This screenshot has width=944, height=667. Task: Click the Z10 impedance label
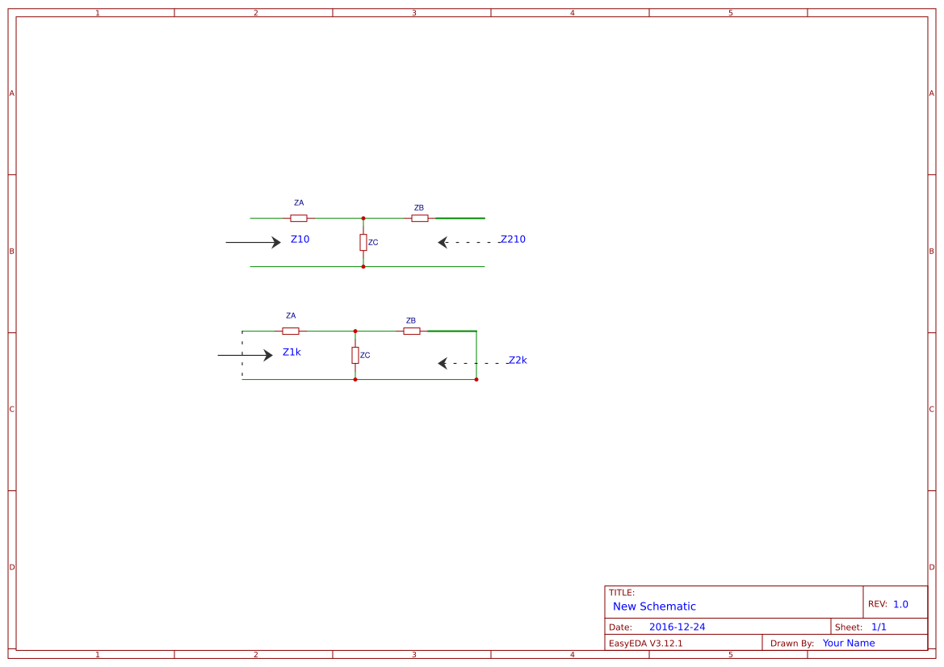[x=299, y=239]
